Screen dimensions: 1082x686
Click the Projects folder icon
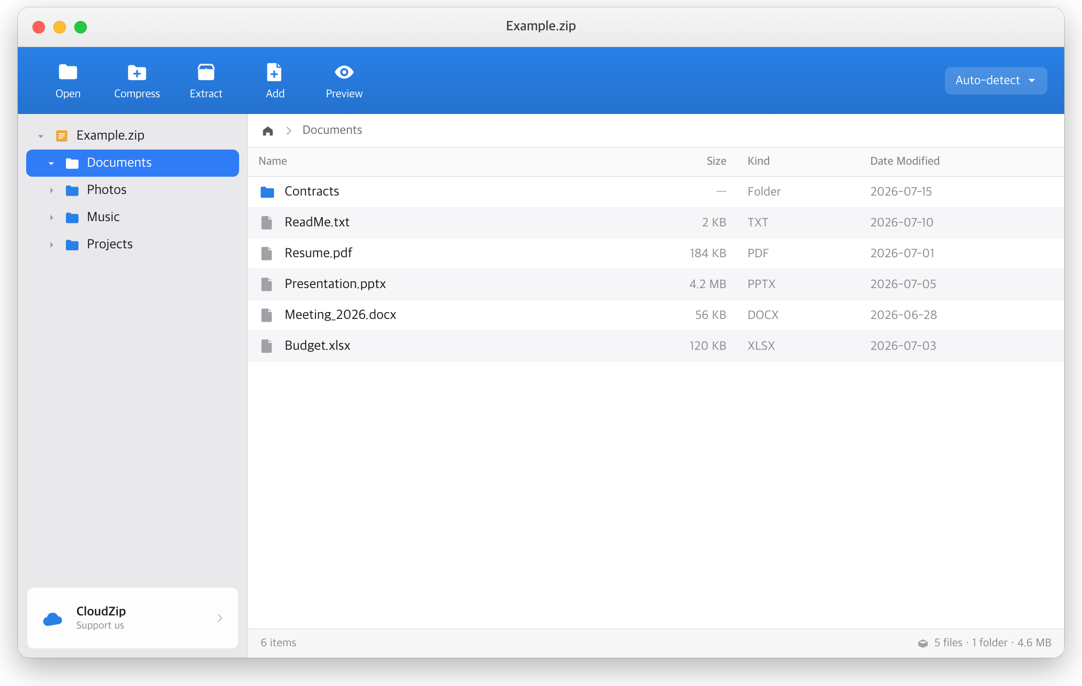pyautogui.click(x=72, y=245)
